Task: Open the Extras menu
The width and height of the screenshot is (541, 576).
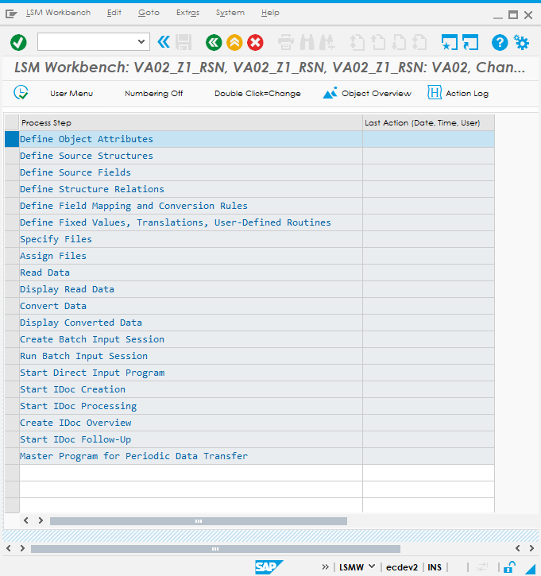Action: [187, 13]
